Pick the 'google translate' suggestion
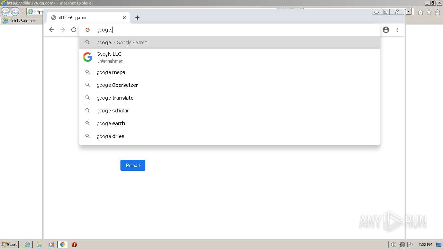443x249 pixels. click(230, 98)
